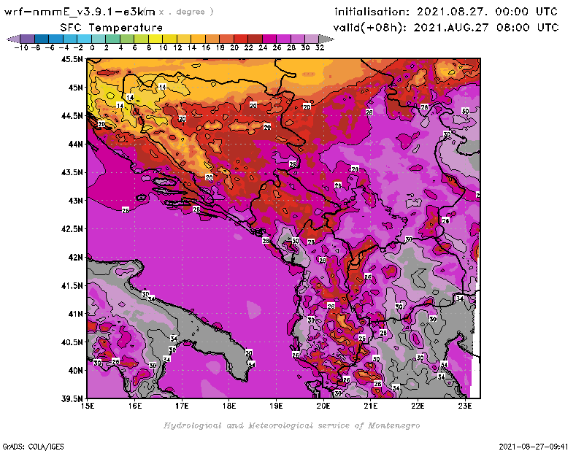Click the latitude label '44.5N'
The width and height of the screenshot is (584, 451).
coord(72,116)
